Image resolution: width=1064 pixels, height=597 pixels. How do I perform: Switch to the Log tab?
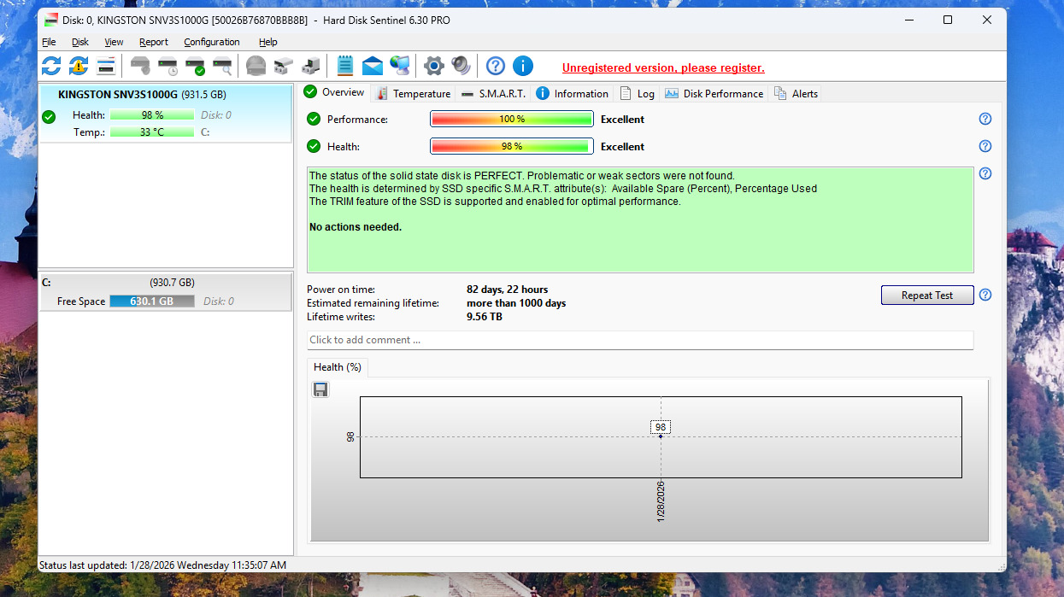pyautogui.click(x=637, y=93)
